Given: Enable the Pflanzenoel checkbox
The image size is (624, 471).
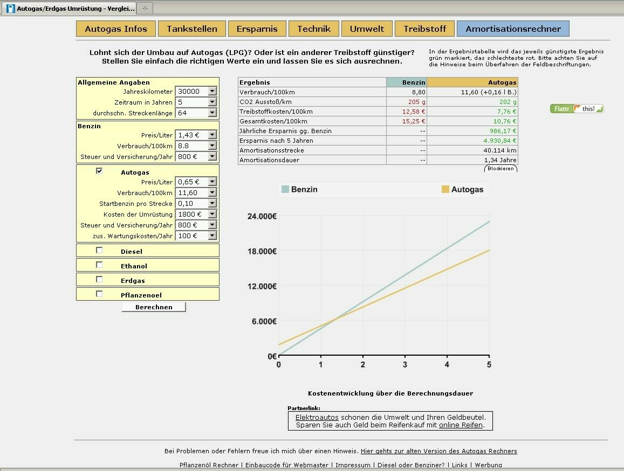Looking at the screenshot, I should click(x=99, y=294).
